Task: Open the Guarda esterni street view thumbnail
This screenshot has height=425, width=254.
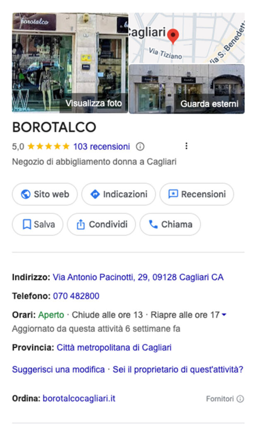Action: (187, 89)
